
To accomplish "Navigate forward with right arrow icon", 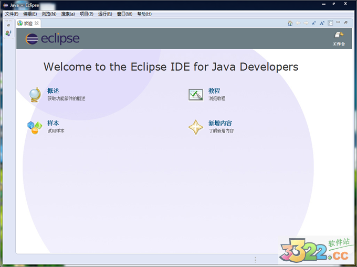I will [x=306, y=23].
